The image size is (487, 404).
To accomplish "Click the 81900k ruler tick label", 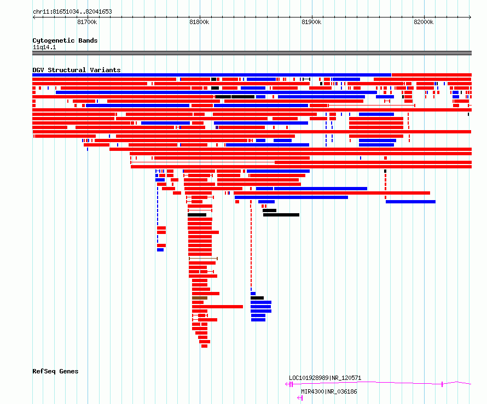I will (x=311, y=22).
